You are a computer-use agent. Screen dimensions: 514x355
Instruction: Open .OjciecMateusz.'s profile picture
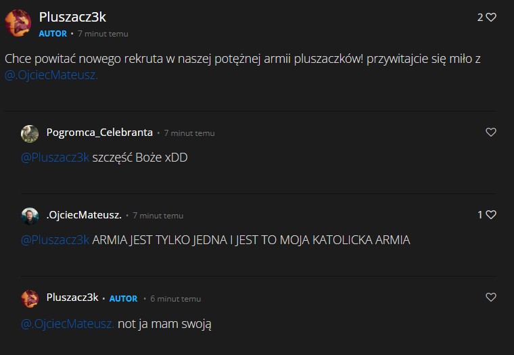click(x=30, y=216)
